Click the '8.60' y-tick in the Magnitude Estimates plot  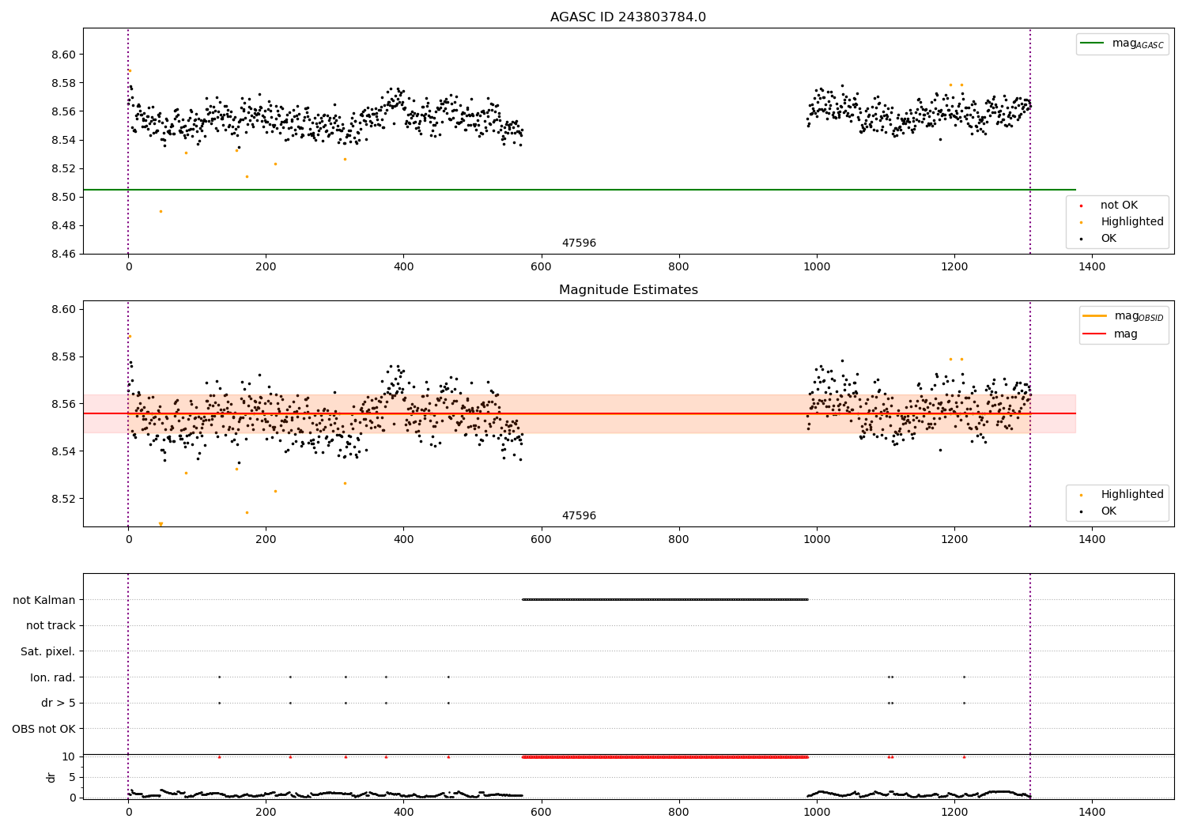[x=63, y=310]
